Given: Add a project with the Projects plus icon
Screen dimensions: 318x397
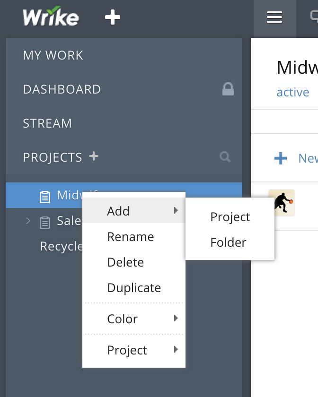Looking at the screenshot, I should (94, 156).
